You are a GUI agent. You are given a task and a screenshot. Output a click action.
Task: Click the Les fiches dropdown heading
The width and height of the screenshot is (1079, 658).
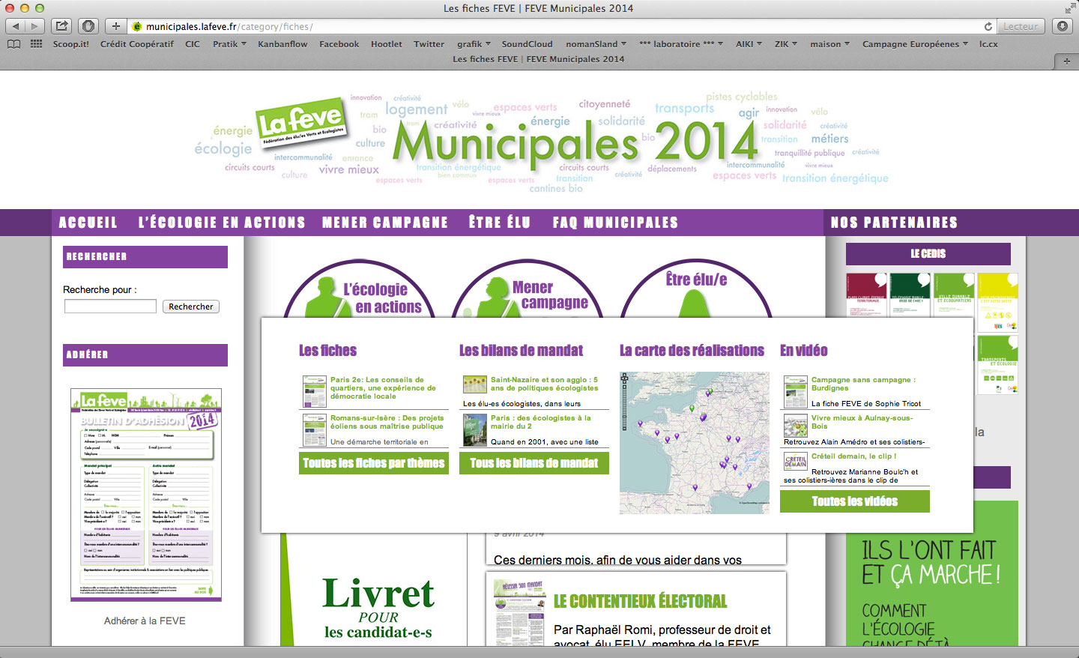(328, 351)
